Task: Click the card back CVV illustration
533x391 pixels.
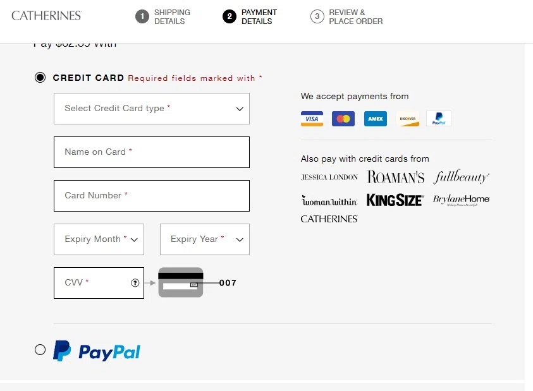Action: (181, 282)
